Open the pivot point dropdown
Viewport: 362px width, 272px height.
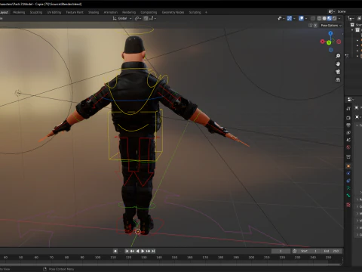click(138, 18)
